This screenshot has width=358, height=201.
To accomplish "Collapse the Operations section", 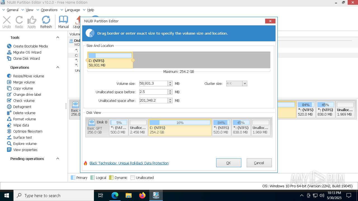I will point(58,67).
